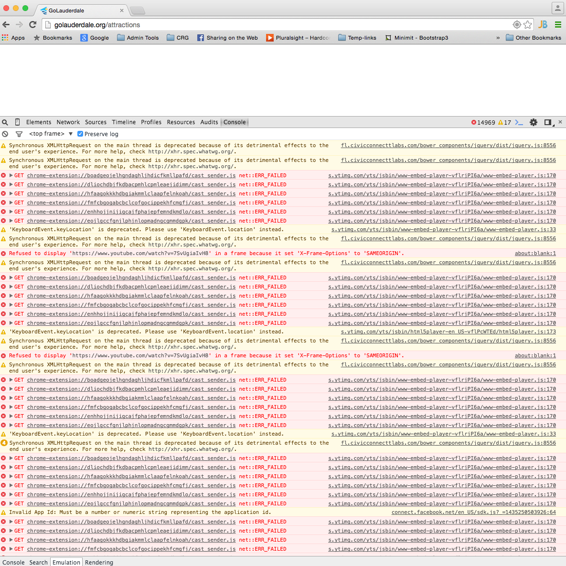Open a new tab button
Viewport: 566px width, 566px height.
coord(137,11)
